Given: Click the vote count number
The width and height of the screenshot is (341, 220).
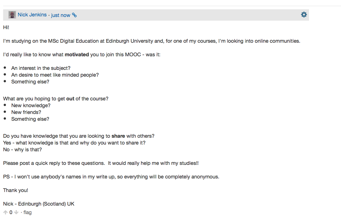Looking at the screenshot, I should tap(11, 212).
